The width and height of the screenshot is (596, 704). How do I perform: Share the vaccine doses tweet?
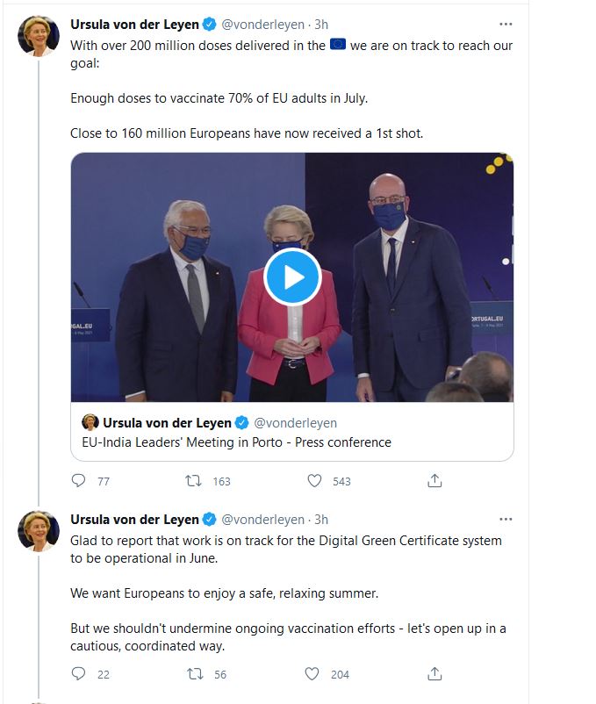434,481
